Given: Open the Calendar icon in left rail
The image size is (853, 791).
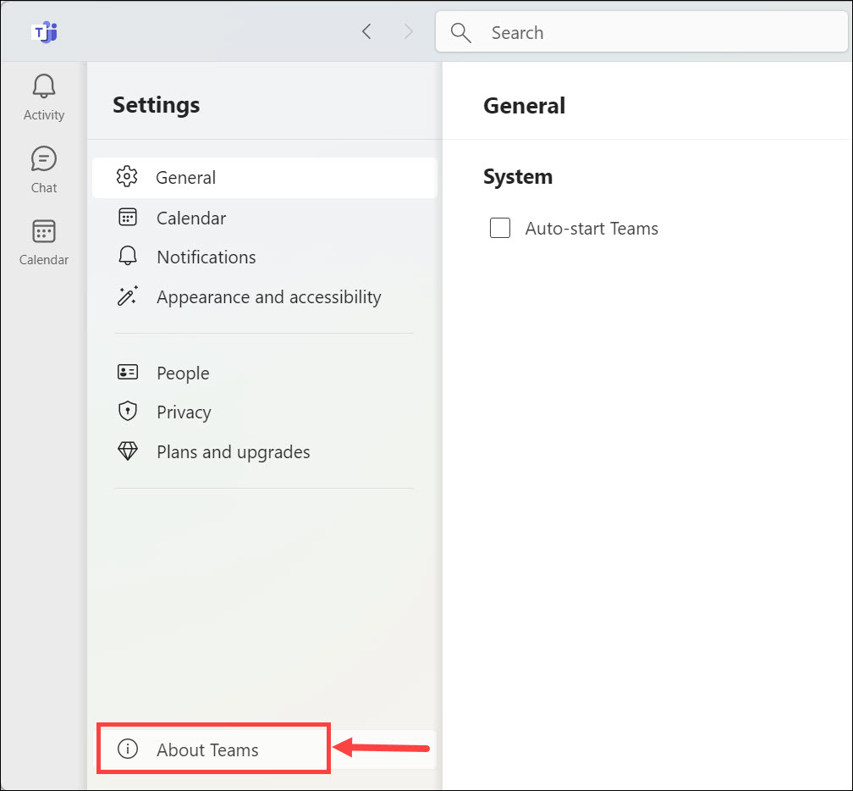Looking at the screenshot, I should [44, 232].
